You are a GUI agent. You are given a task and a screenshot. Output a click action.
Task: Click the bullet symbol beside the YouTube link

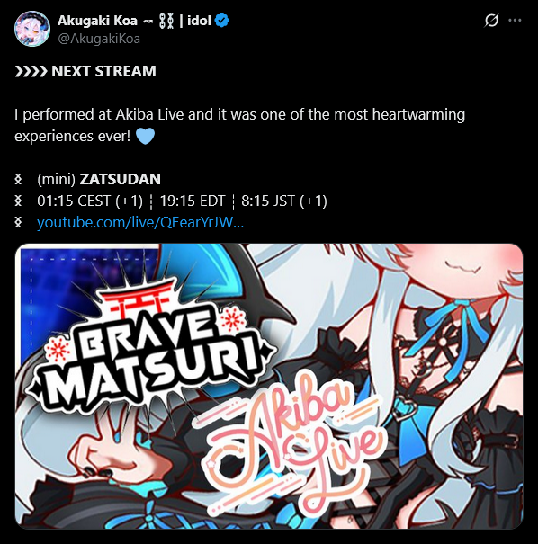[18, 222]
